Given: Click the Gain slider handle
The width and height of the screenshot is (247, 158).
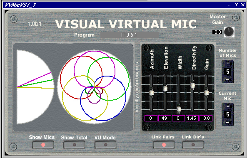Looking at the screenshot, I should (206, 93).
